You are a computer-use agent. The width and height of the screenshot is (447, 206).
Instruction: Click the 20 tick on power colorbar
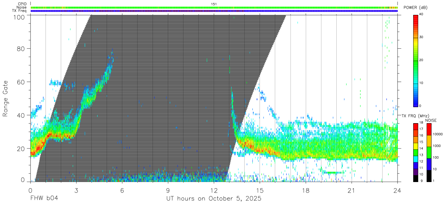(422, 60)
